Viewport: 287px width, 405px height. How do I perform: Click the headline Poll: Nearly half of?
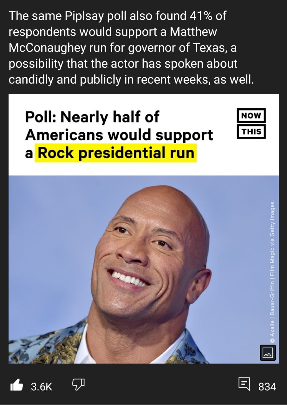(92, 117)
